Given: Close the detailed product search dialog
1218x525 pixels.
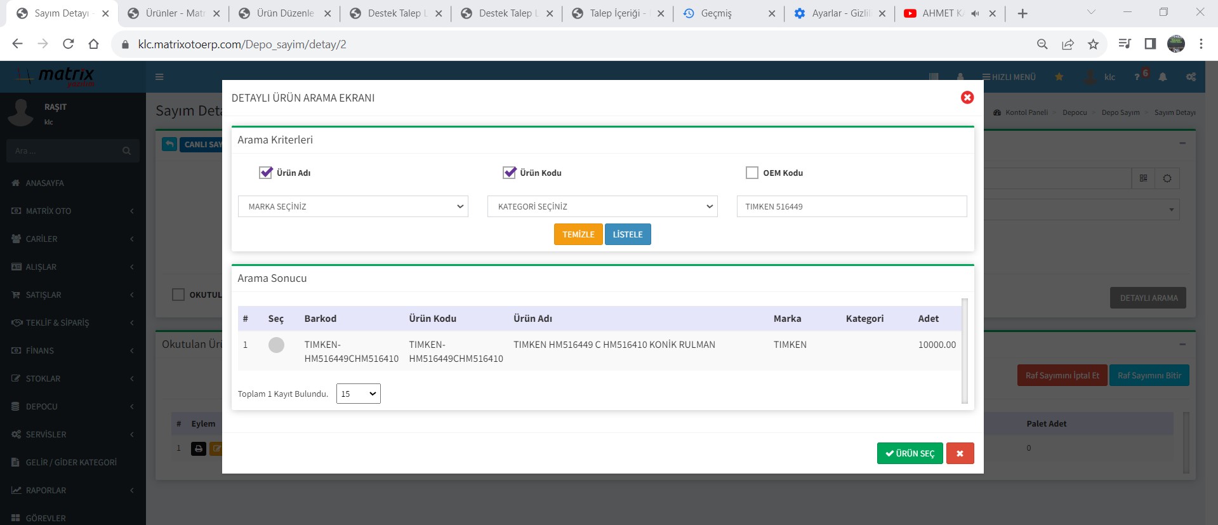Looking at the screenshot, I should pyautogui.click(x=967, y=97).
